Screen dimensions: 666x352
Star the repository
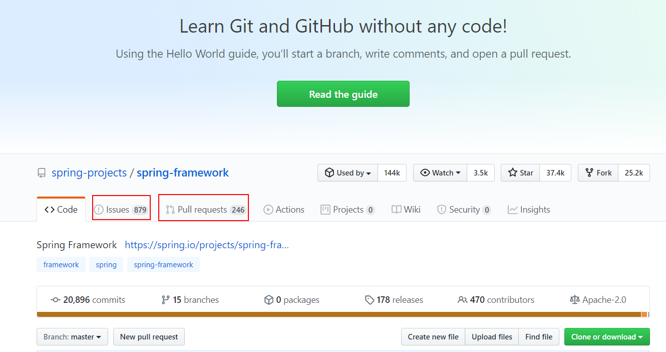tap(520, 172)
